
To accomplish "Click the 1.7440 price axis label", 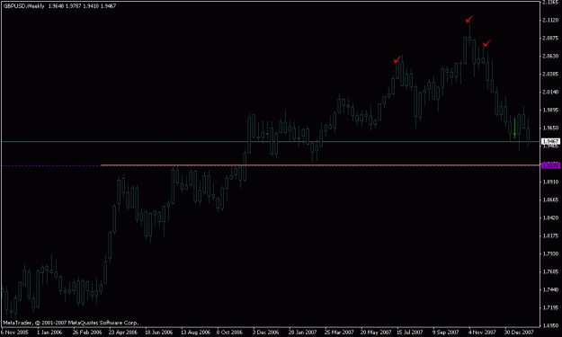I will click(550, 289).
